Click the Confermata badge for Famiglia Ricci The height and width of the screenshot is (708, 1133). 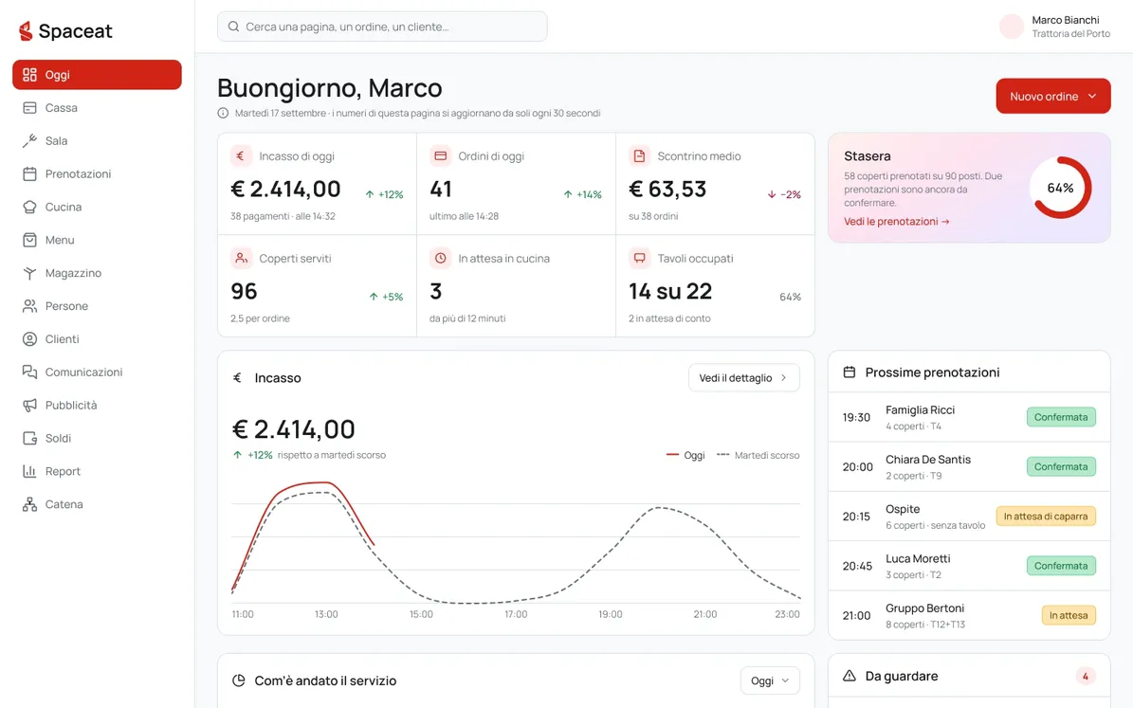[1061, 418]
